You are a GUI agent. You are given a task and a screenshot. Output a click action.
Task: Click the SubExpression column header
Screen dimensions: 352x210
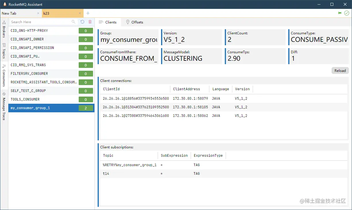[174, 156]
